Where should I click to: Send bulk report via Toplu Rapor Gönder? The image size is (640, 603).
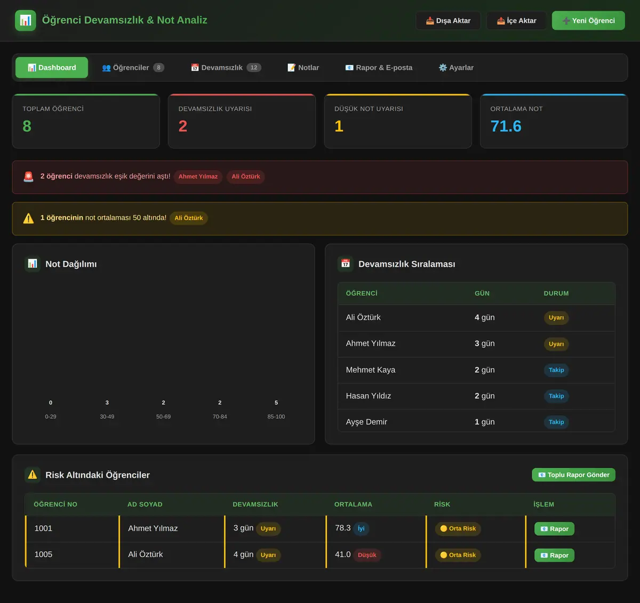tap(573, 475)
